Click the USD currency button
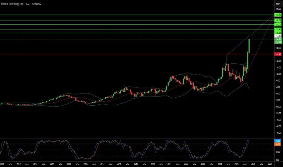Image resolution: width=283 pixels, height=167 pixels. pyautogui.click(x=278, y=4)
